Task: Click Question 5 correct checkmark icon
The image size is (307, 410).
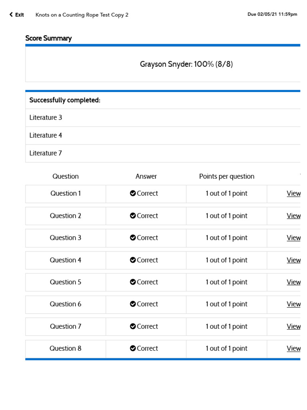Action: (x=133, y=282)
